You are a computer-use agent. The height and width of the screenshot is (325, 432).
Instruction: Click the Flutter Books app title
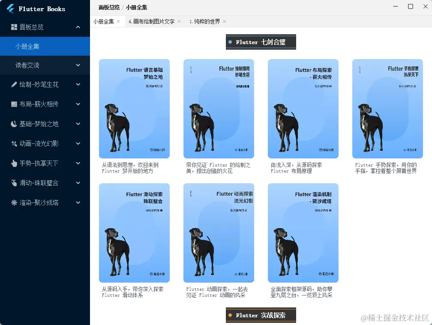(x=42, y=9)
